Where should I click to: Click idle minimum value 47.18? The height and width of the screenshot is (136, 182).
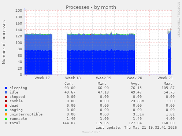point(103,92)
